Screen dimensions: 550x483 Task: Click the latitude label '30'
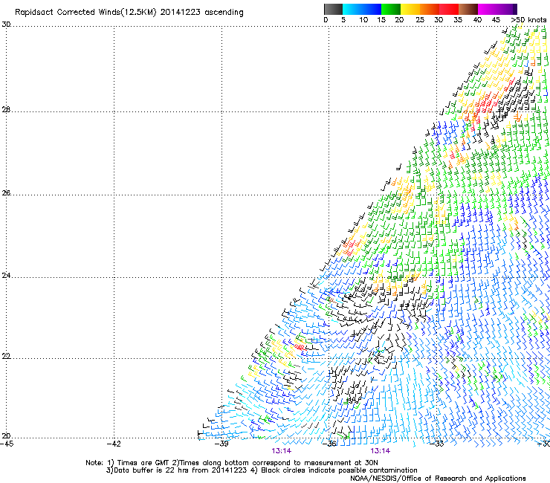6,25
